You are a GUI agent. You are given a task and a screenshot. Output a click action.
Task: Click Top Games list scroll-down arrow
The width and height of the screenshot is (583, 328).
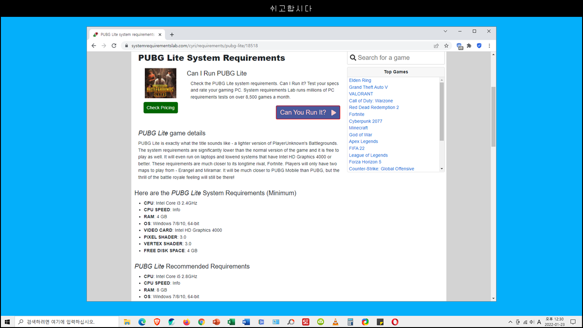click(441, 169)
